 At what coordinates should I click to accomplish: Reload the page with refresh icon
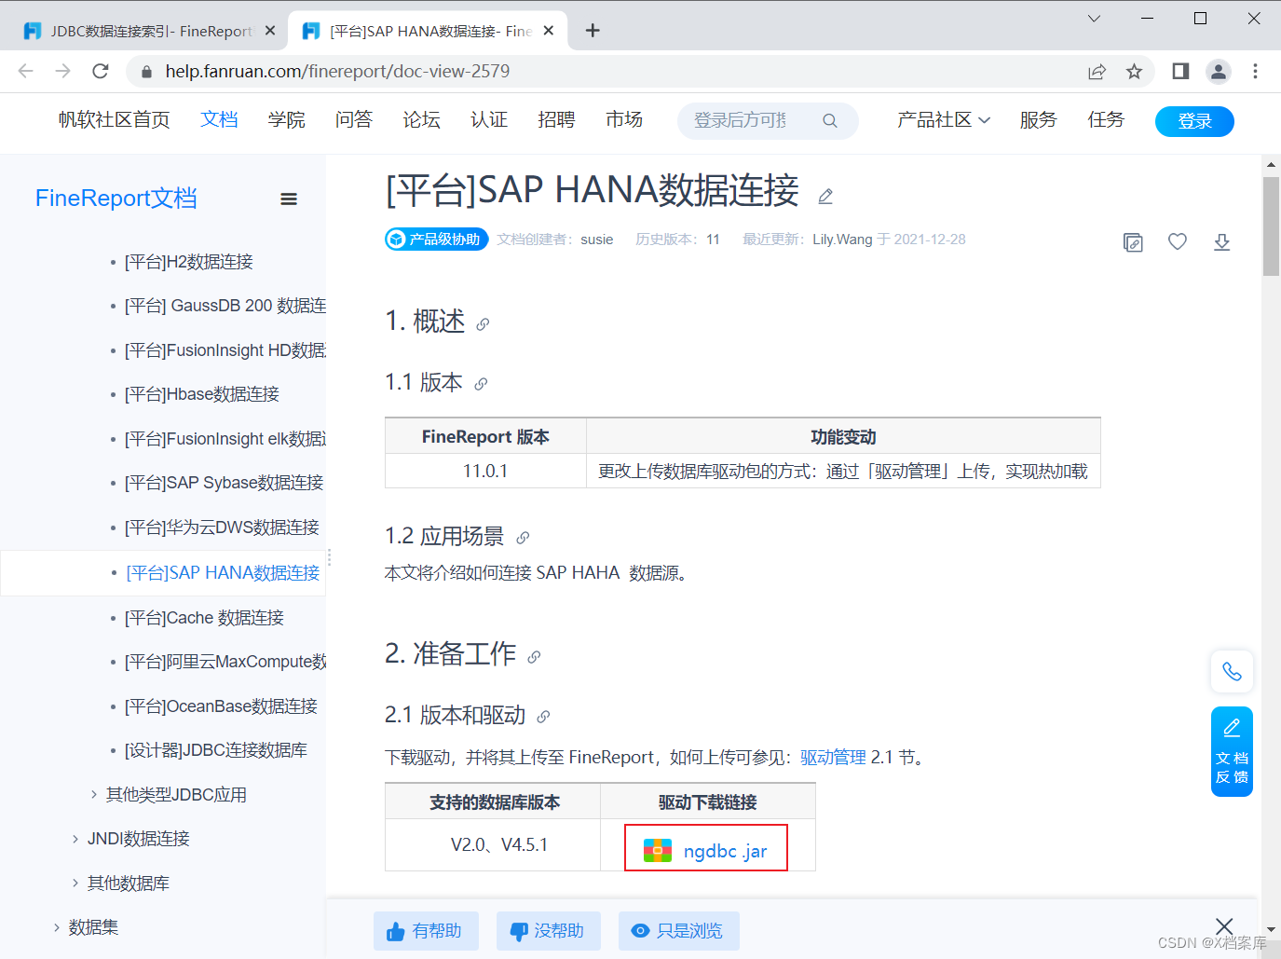pyautogui.click(x=101, y=71)
